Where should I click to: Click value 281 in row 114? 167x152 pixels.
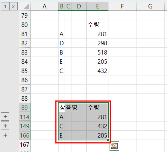tap(98, 117)
